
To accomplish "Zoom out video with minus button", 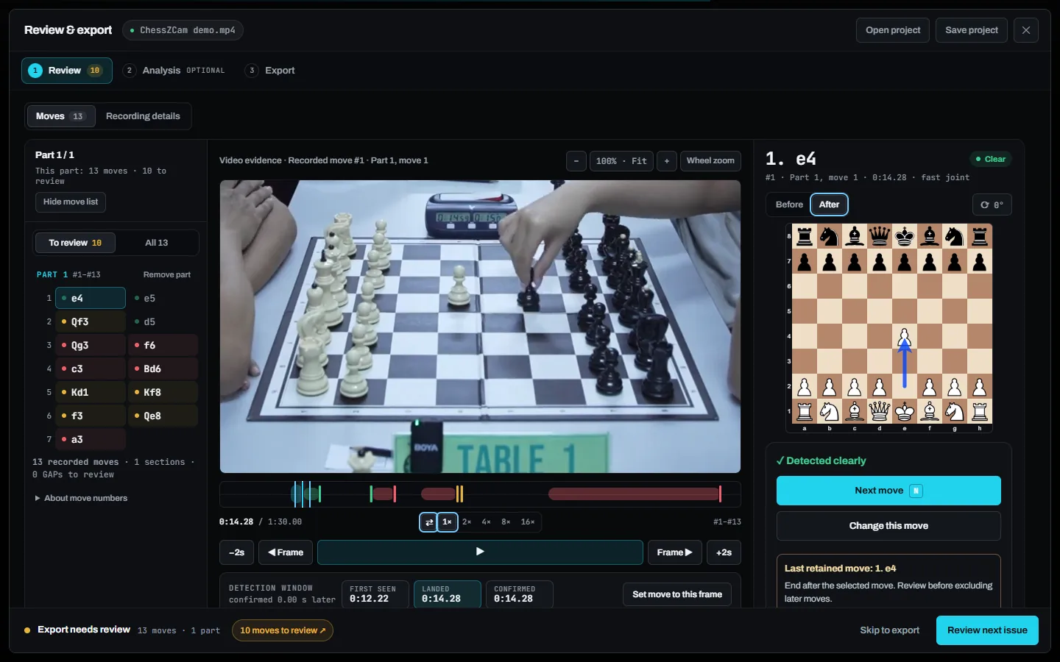I will tap(576, 161).
